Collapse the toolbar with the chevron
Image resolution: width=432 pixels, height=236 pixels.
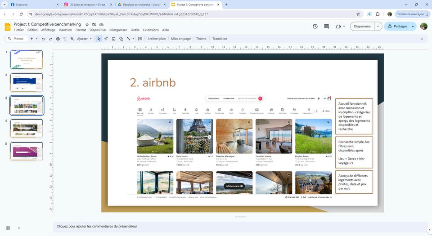click(x=422, y=39)
